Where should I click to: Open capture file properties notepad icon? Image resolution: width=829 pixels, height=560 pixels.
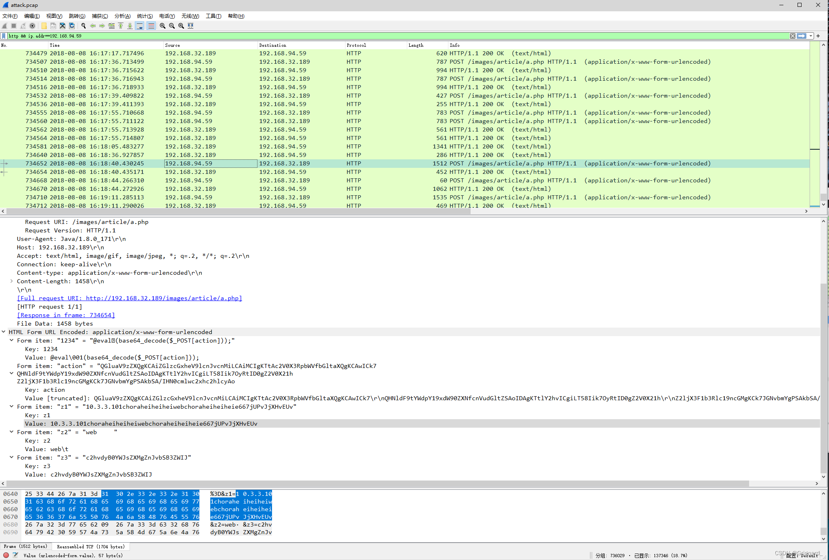click(x=15, y=555)
